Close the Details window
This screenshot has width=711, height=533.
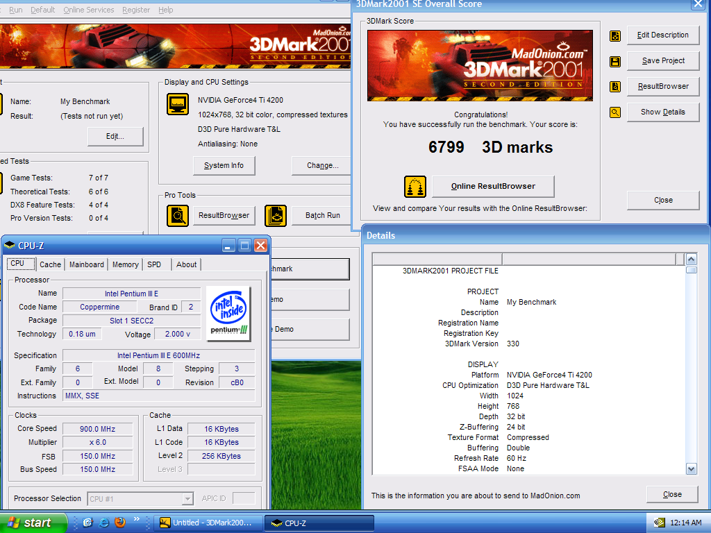[x=672, y=494]
